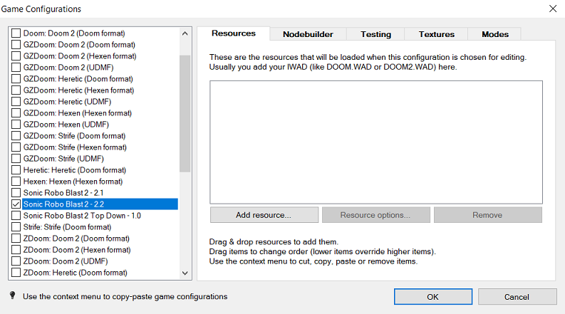
Task: Check GZDoom: Doom 2 (Hexen format) box
Action: [x=16, y=56]
